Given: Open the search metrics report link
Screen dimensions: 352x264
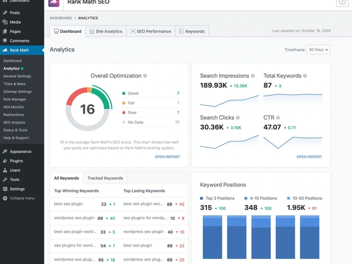Looking at the screenshot, I should click(x=309, y=157).
